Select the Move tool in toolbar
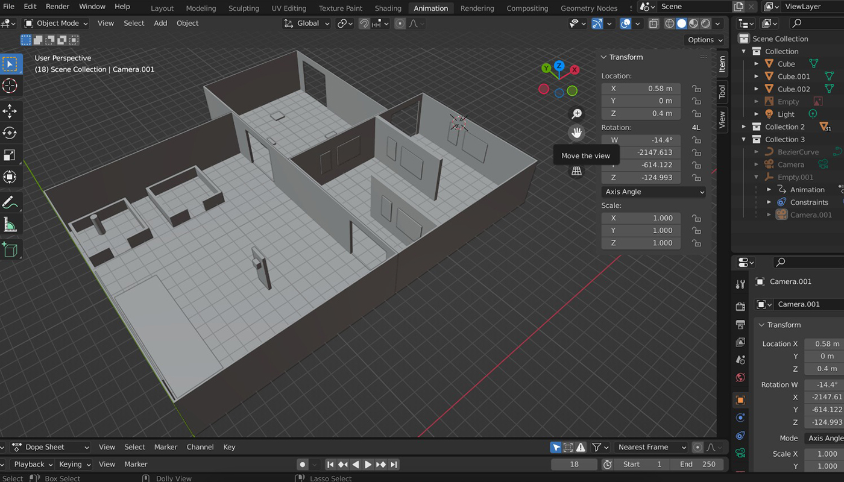Screen dimensions: 844x482 (10, 111)
